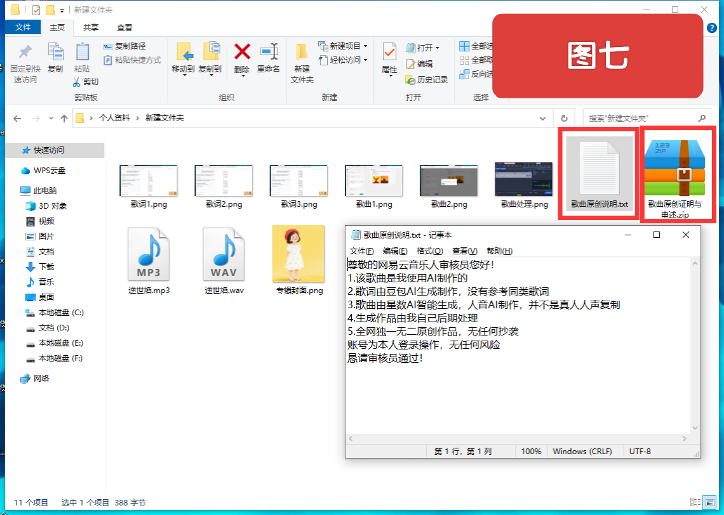Refresh the folder with the refresh icon
Viewport: 724px width, 515px height.
[564, 118]
